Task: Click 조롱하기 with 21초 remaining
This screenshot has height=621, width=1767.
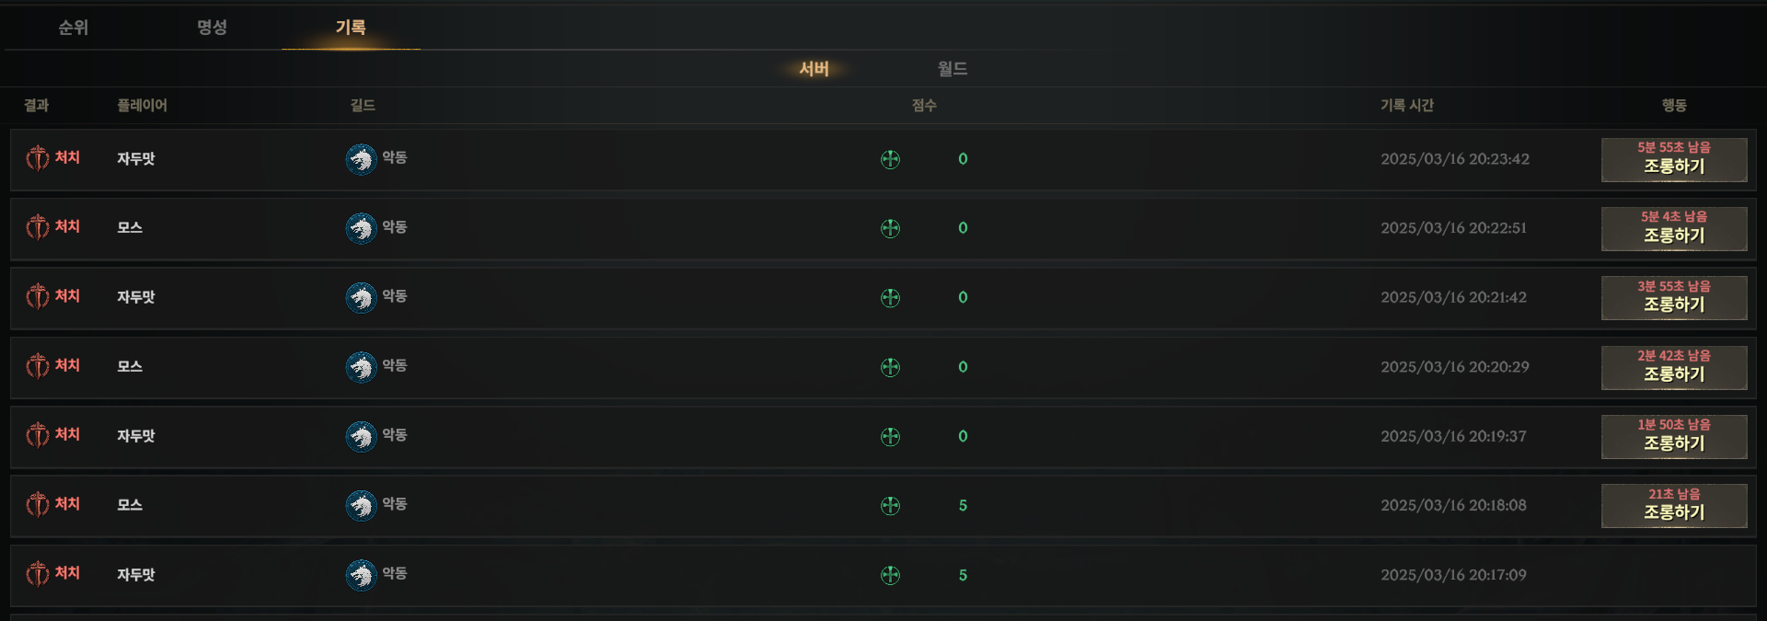Action: (1674, 506)
